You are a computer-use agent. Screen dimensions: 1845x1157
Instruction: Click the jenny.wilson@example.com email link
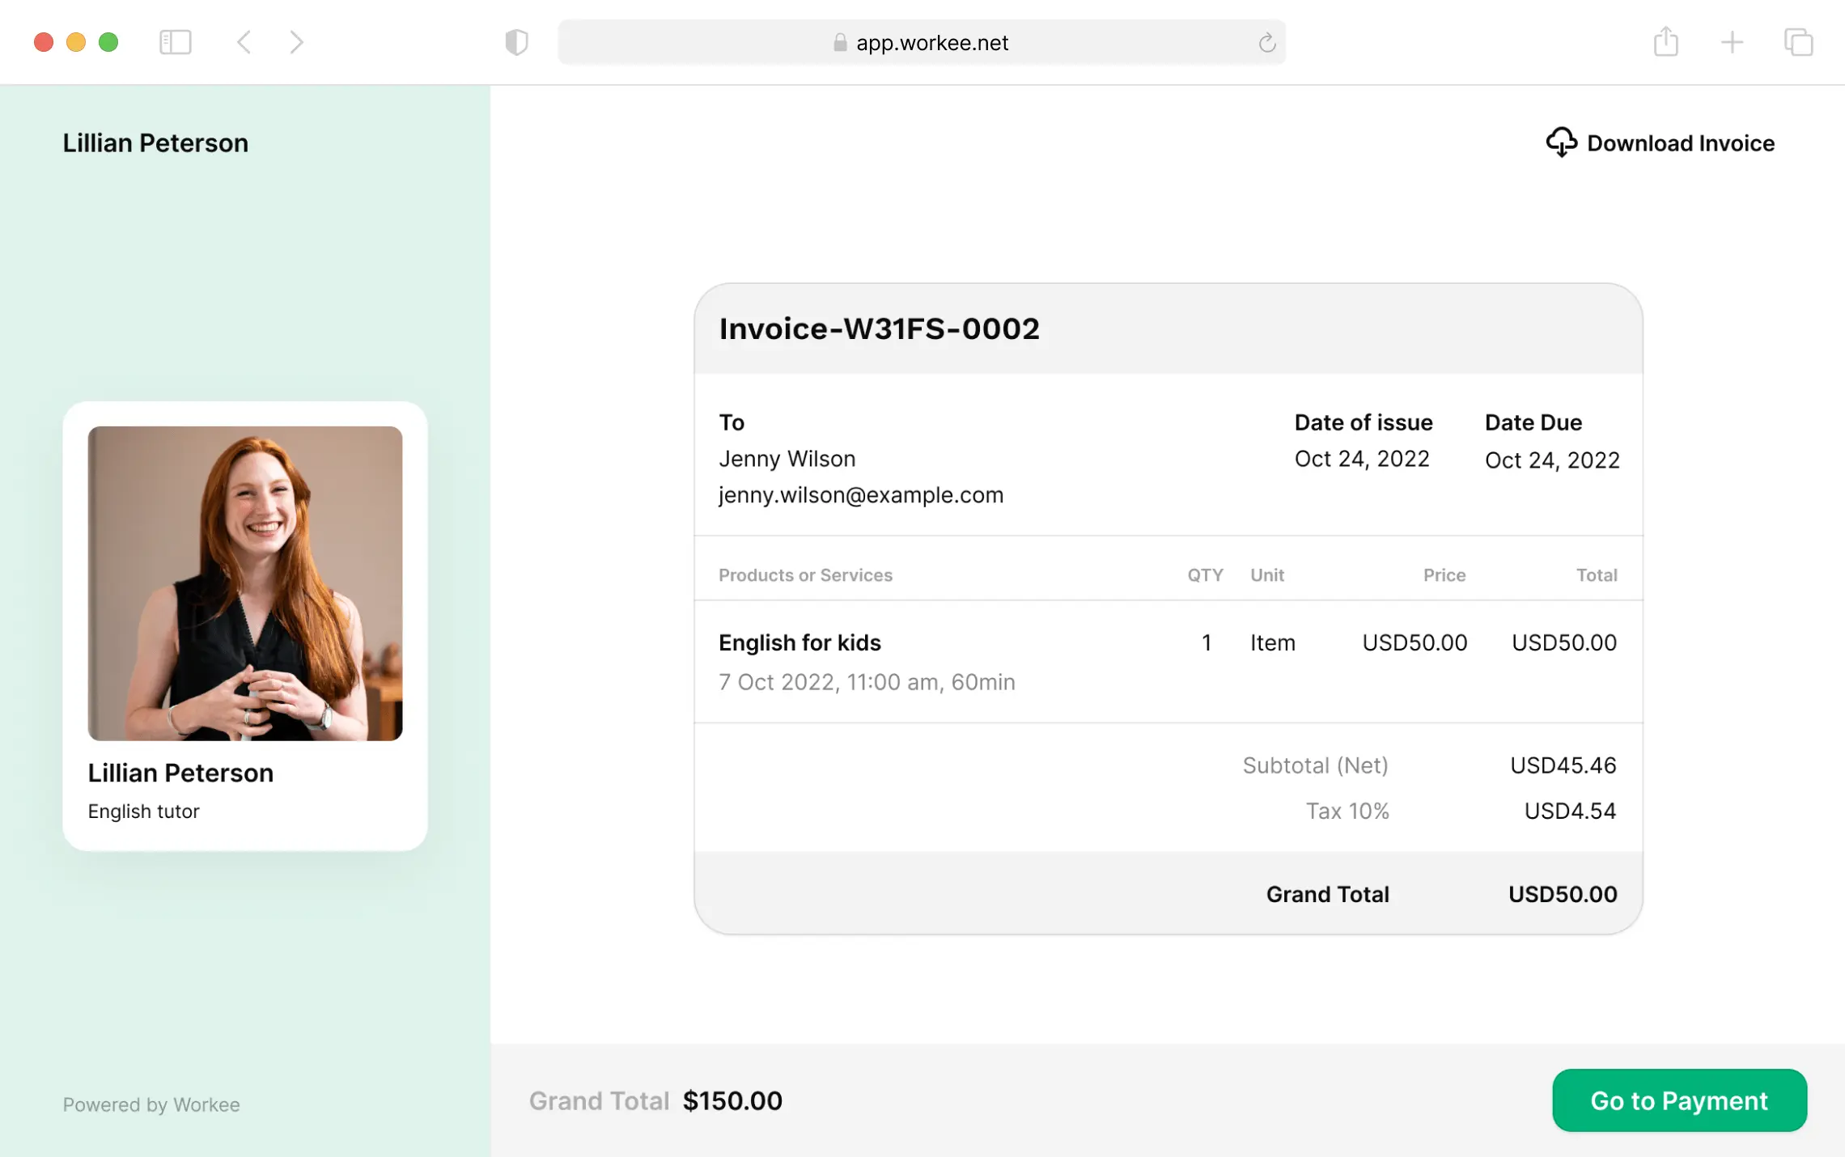pyautogui.click(x=861, y=494)
